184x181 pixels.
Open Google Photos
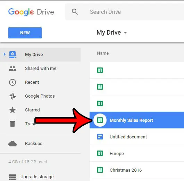(x=40, y=96)
